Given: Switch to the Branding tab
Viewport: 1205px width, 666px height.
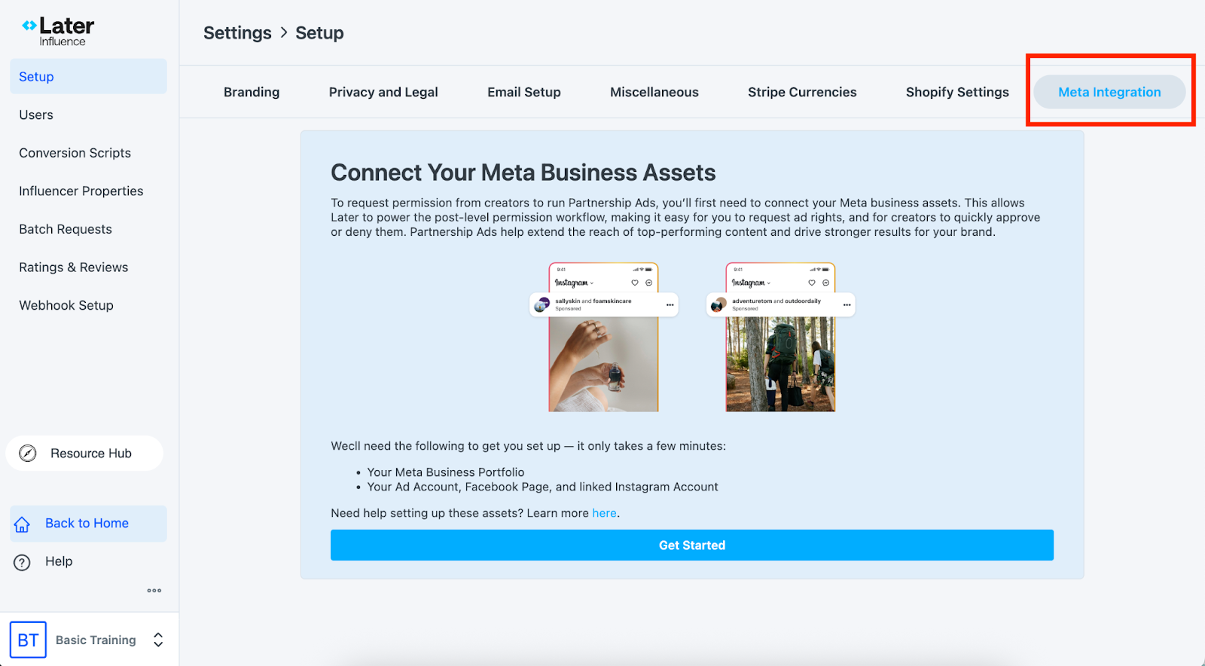Looking at the screenshot, I should point(251,91).
